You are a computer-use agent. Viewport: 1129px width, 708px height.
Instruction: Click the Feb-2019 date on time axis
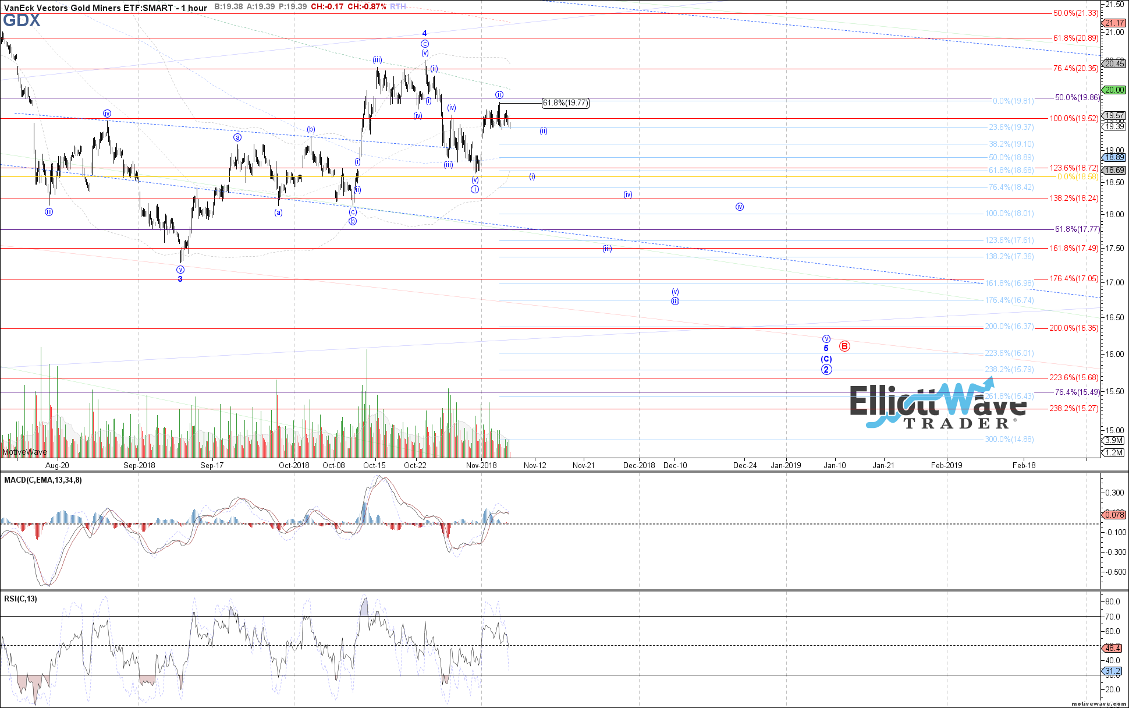(946, 465)
